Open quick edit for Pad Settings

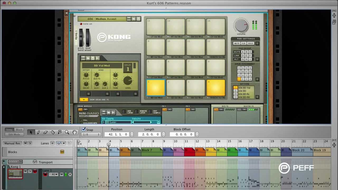(257, 44)
